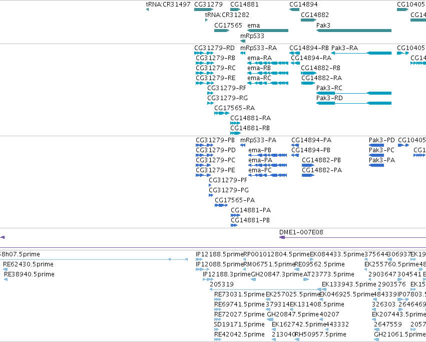The image size is (426, 342).
Task: Click the CG14882 gene label
Action: (x=315, y=15)
